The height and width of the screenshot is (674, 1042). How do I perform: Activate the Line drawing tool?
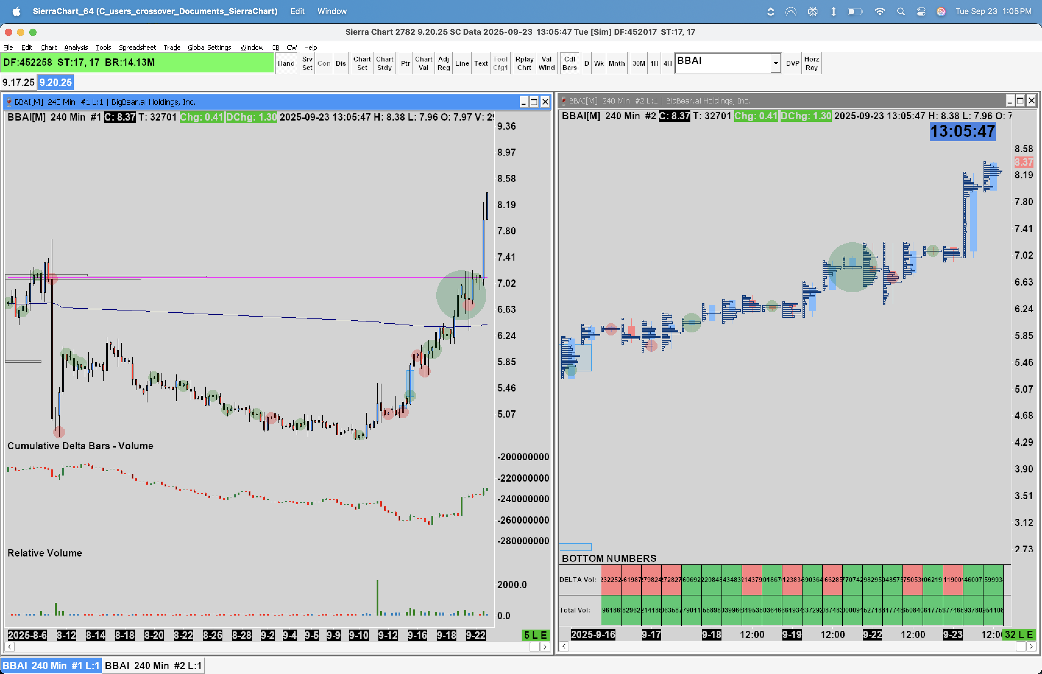[x=462, y=63]
